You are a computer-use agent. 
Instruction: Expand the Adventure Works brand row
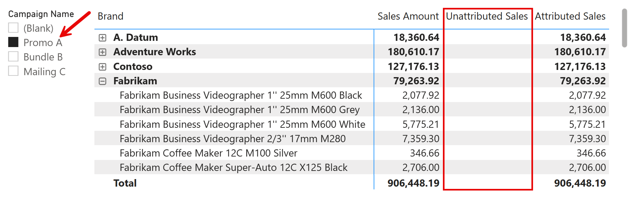point(103,52)
